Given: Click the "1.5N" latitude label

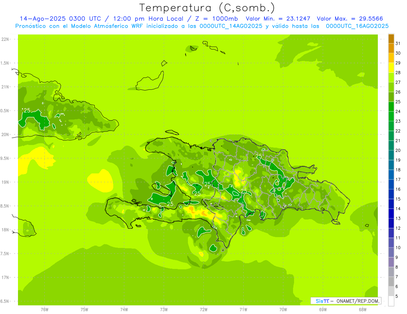Looking at the screenshot, I should (5, 63).
